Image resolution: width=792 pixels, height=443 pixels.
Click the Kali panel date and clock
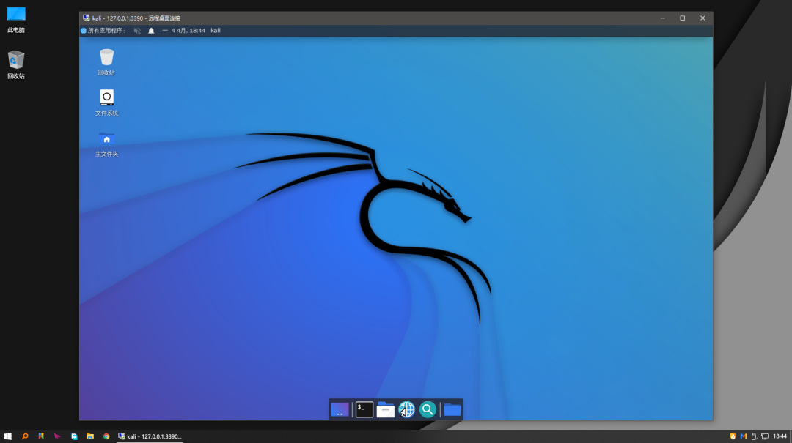click(188, 31)
